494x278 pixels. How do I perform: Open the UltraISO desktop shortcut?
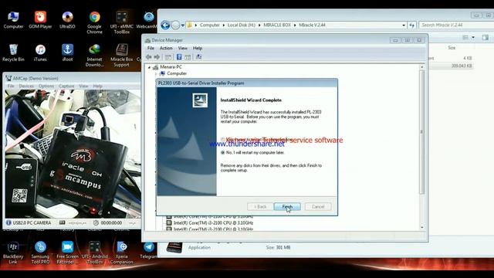click(x=67, y=20)
